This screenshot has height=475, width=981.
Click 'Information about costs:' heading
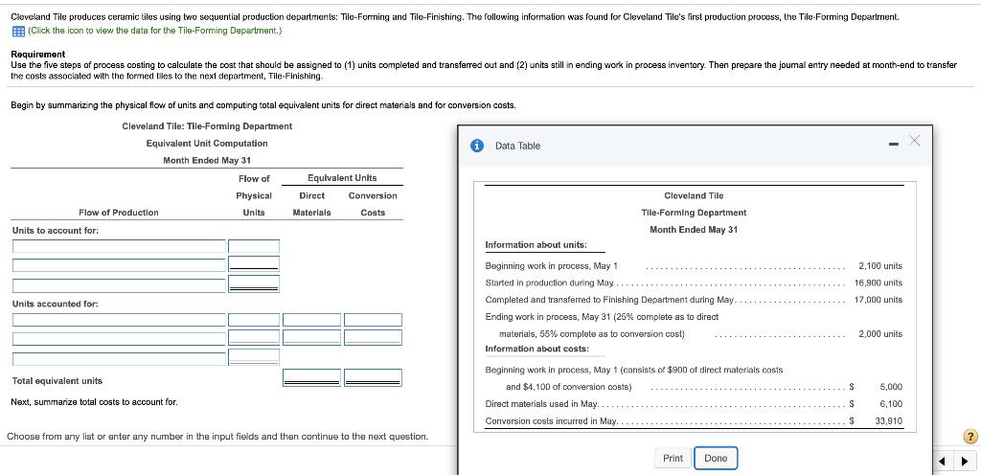[536, 349]
